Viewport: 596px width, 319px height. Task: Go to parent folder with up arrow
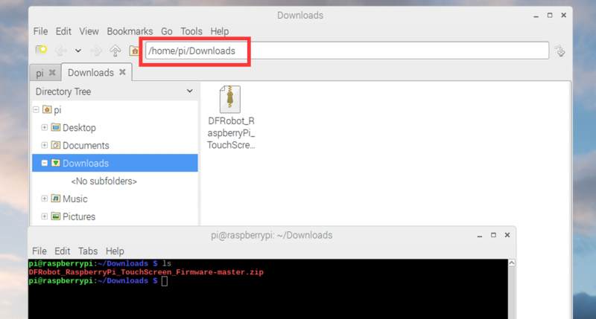pos(115,51)
